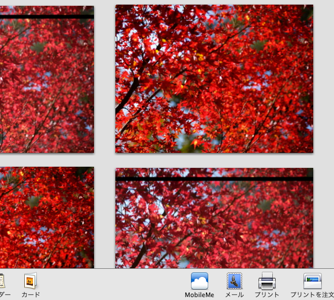Select the upper-left cropped photo with black bar
Screen dimensions: 334x300
pyautogui.click(x=47, y=79)
